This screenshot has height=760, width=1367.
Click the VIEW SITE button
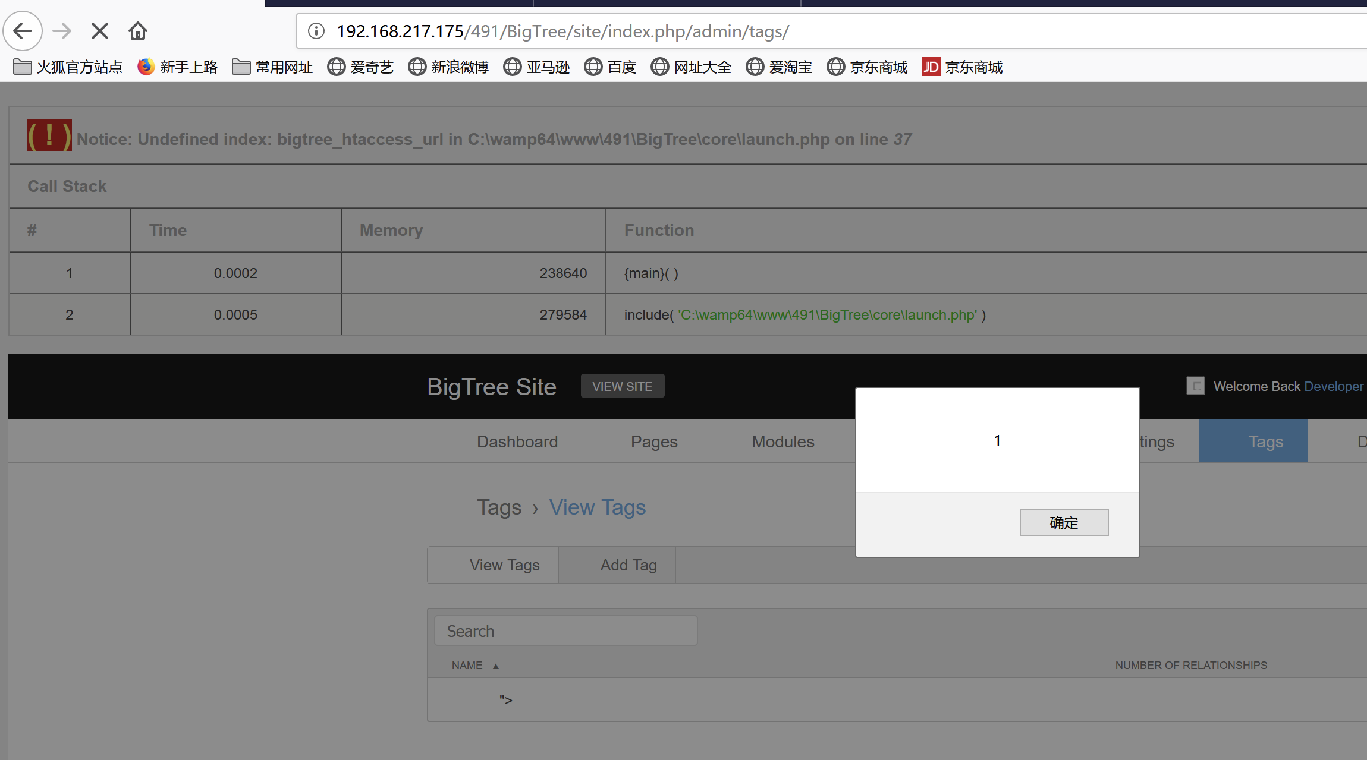click(622, 386)
